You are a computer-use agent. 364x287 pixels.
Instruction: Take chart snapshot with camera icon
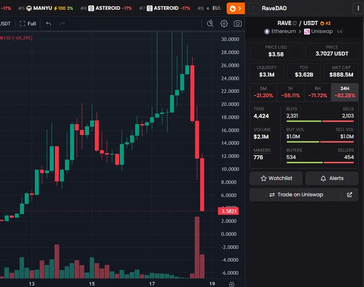238,24
